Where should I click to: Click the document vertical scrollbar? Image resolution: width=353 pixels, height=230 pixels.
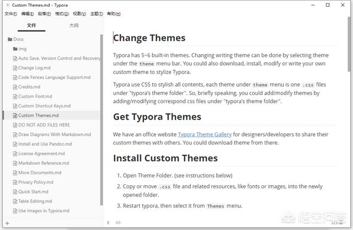tap(349, 45)
